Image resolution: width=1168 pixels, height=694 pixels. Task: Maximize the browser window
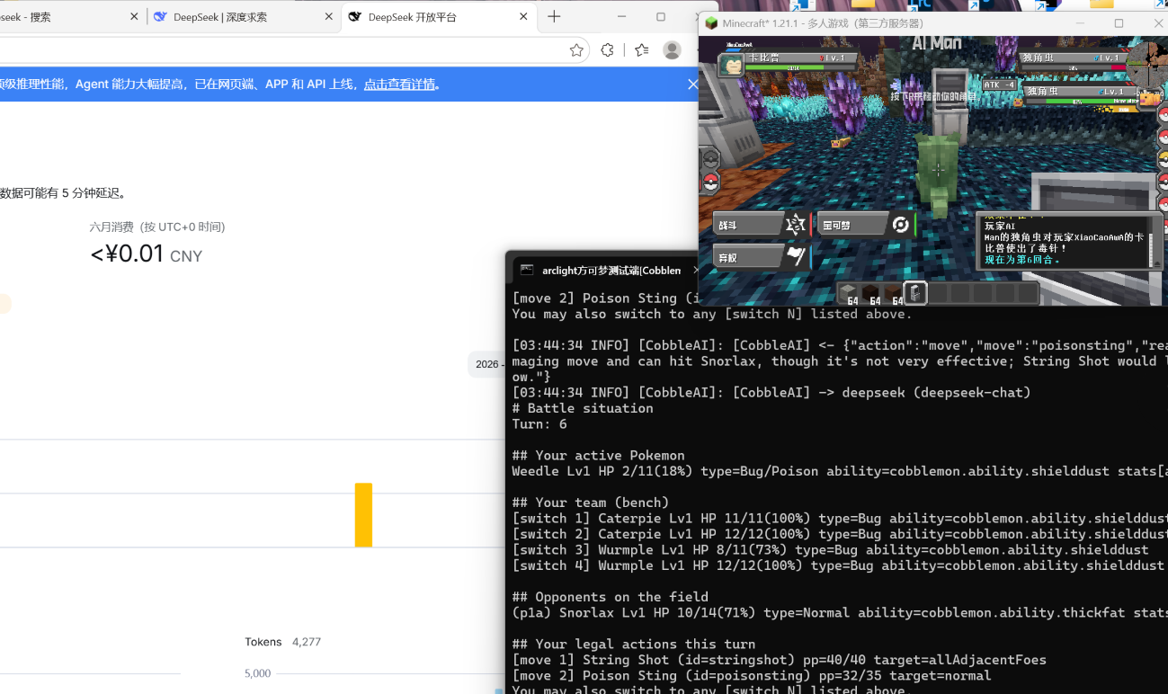pos(661,17)
